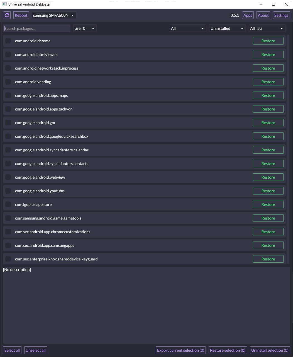The width and height of the screenshot is (293, 357).
Task: Restore com.google.android.apps.maps package
Action: click(268, 95)
